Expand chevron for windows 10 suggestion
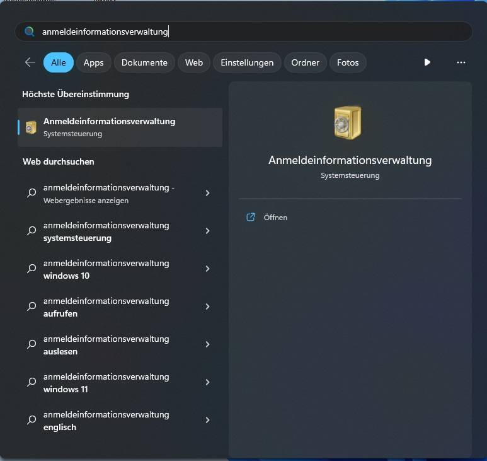 [x=207, y=269]
